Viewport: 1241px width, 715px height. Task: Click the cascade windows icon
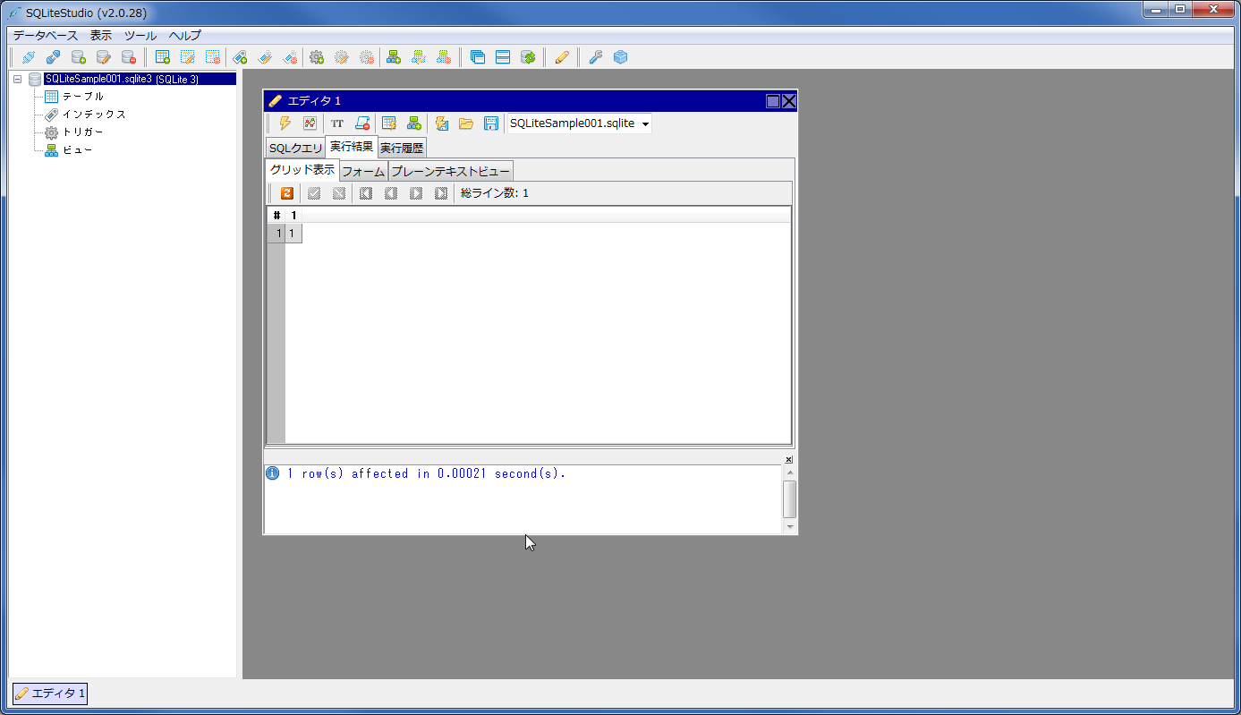click(478, 57)
